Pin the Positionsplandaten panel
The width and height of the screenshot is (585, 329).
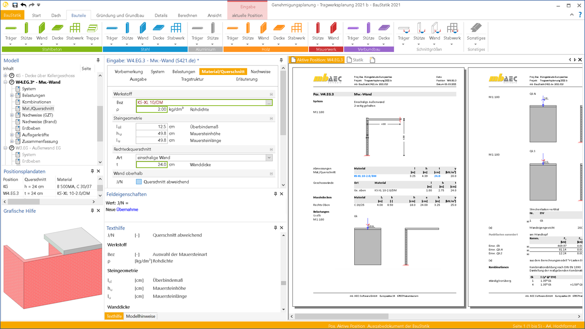coord(92,171)
